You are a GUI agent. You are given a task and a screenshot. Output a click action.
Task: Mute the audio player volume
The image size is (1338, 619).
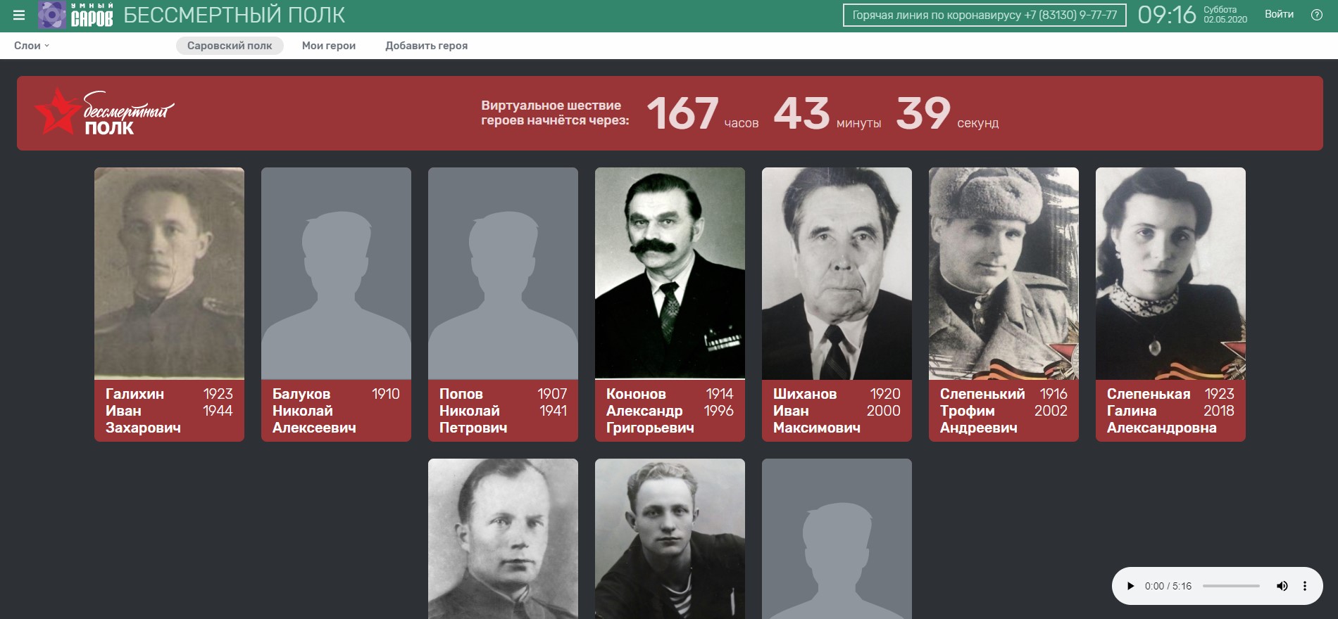tap(1282, 586)
